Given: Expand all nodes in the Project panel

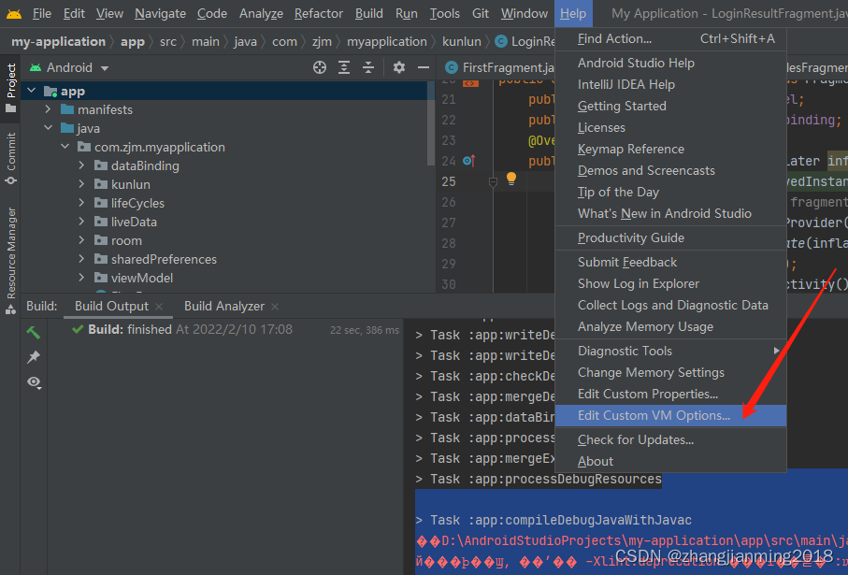Looking at the screenshot, I should coord(344,67).
